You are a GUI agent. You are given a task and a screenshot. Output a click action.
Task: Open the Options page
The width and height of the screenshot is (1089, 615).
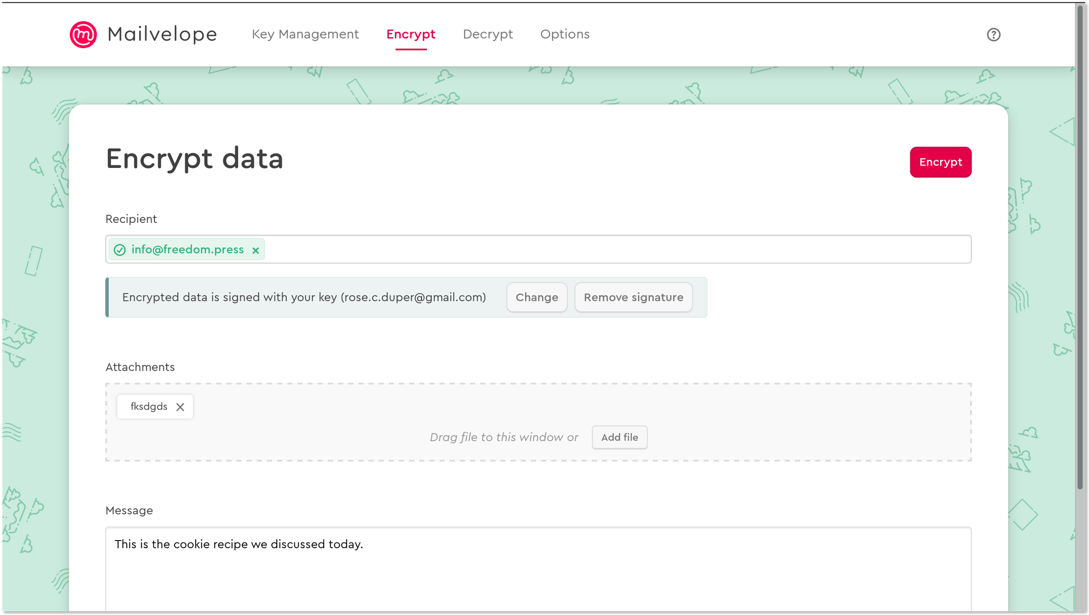coord(565,34)
